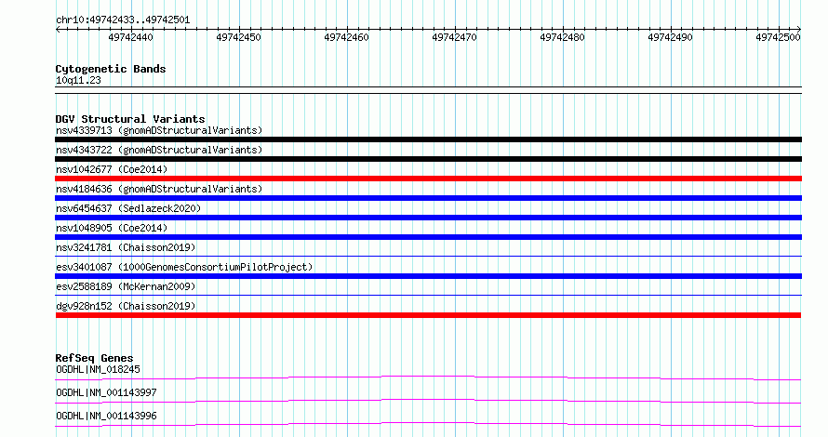828x437 pixels.
Task: Click the thin blue line for nsv3241781
Action: point(428,257)
